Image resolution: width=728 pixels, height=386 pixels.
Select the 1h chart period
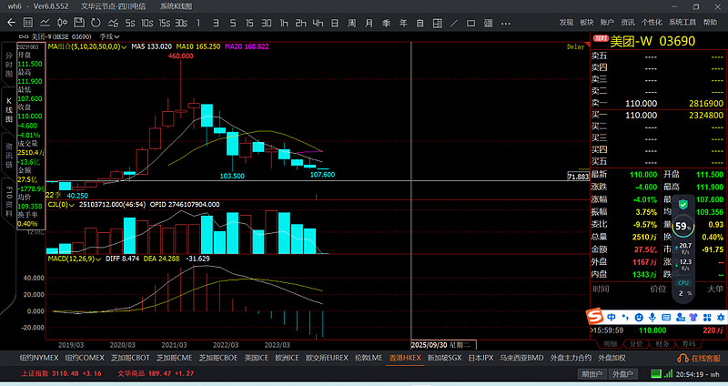[284, 23]
